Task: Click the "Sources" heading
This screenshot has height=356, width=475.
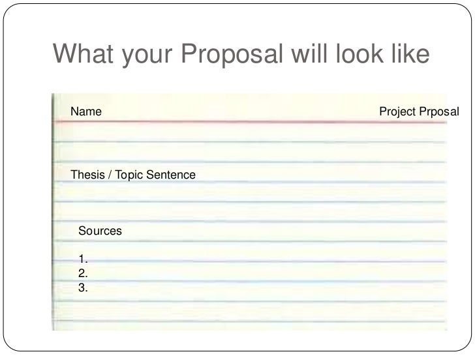Action: click(x=100, y=231)
